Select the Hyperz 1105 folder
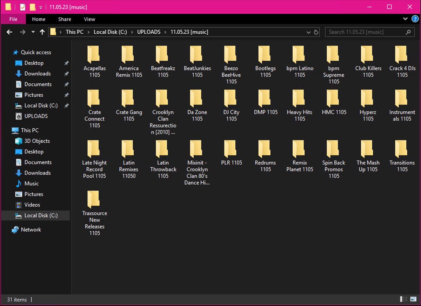Screen dimensions: 421x306 [368, 106]
